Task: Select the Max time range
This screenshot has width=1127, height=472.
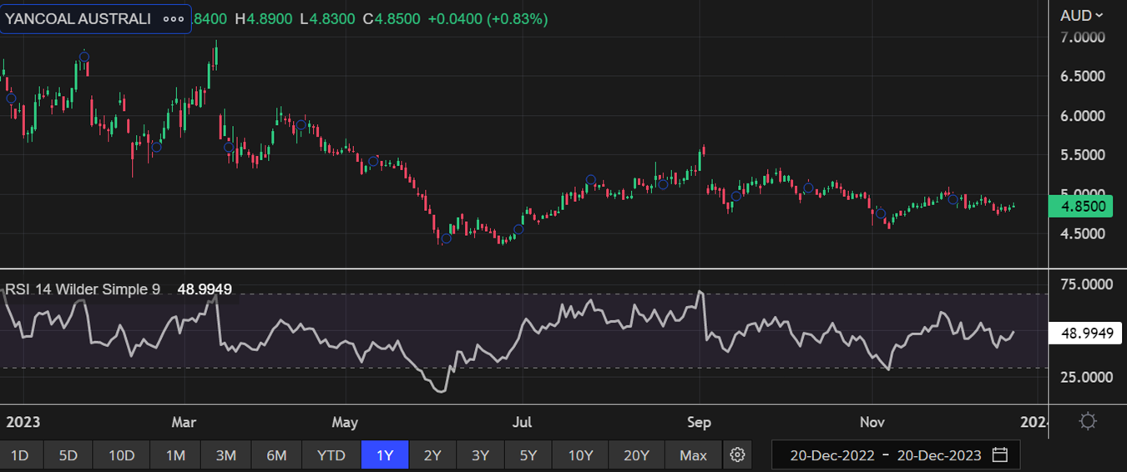Action: pos(693,455)
